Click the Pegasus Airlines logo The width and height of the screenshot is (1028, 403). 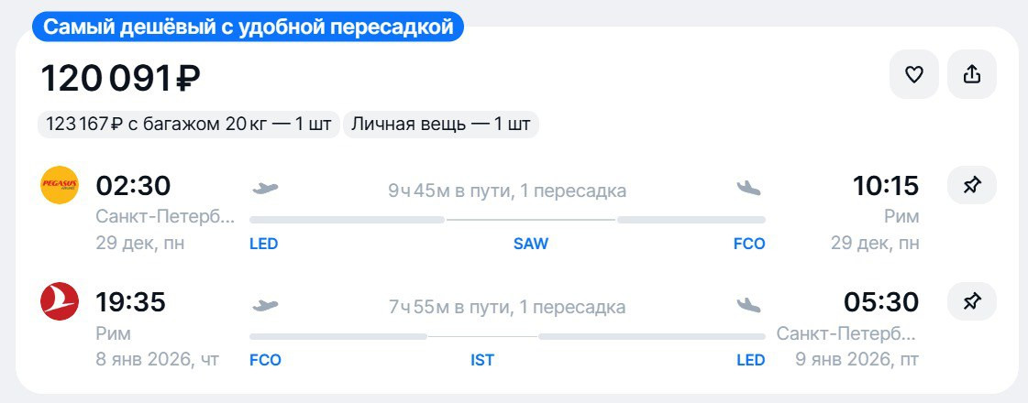(x=60, y=186)
